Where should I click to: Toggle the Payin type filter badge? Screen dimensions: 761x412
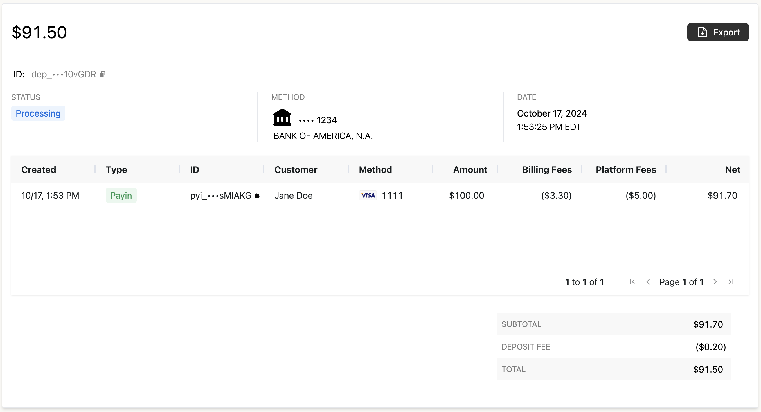[x=121, y=195]
